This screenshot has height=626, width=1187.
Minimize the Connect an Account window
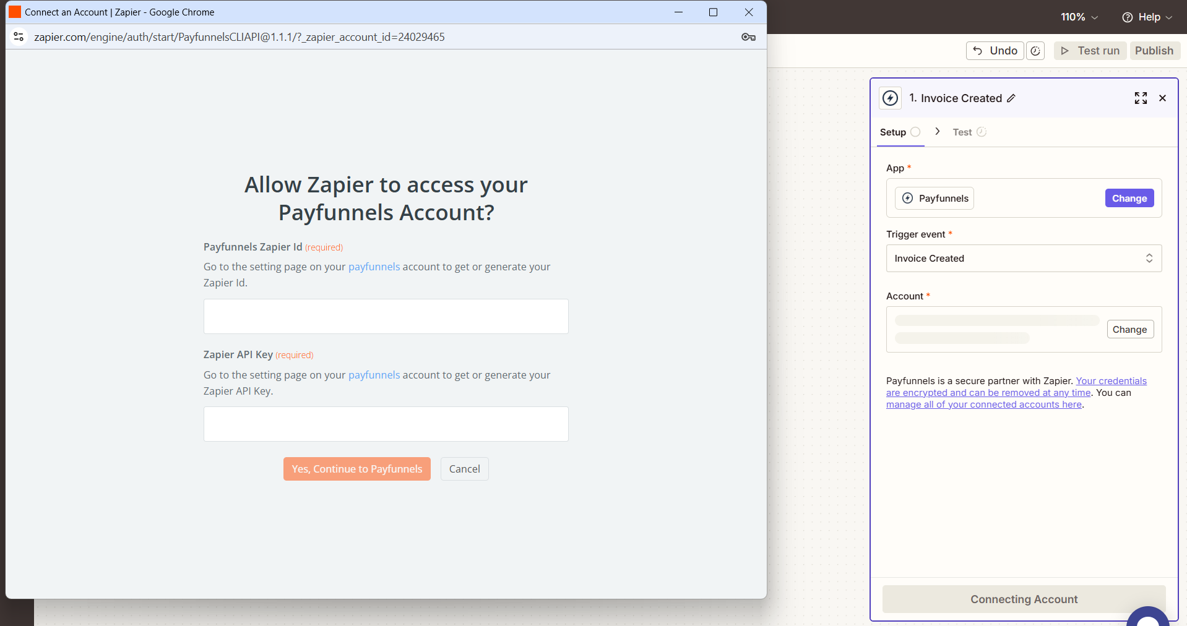(x=678, y=12)
